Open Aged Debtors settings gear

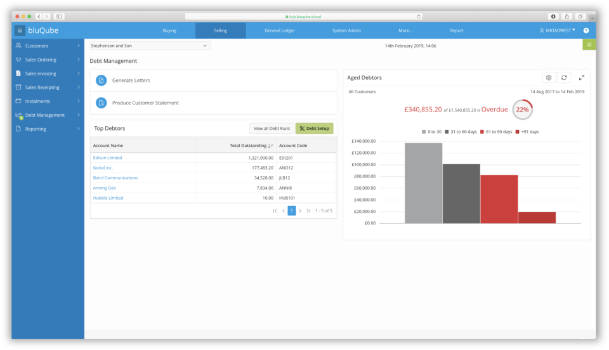click(548, 77)
